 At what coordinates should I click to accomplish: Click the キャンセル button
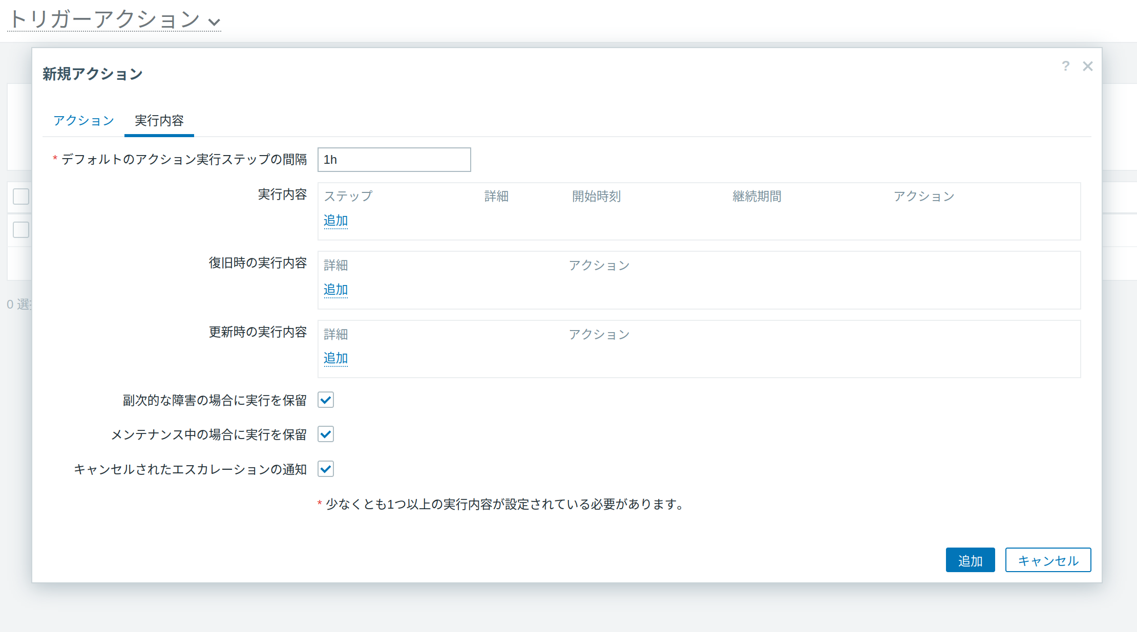coord(1048,560)
